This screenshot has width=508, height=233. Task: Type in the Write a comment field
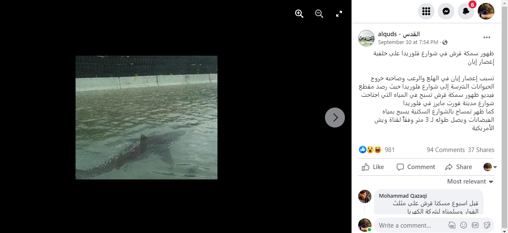point(411,225)
